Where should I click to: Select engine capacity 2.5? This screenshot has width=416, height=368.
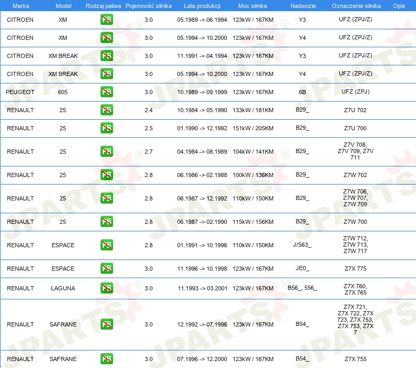148,128
